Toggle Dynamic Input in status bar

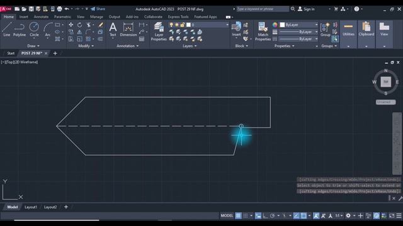(258, 216)
